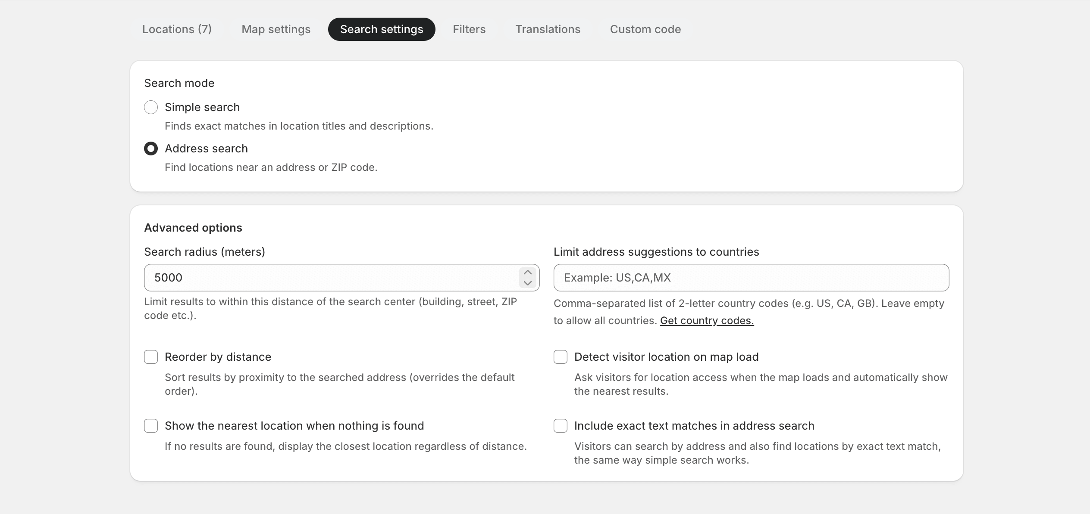Switch to the Filters tab
The height and width of the screenshot is (514, 1090).
(469, 29)
